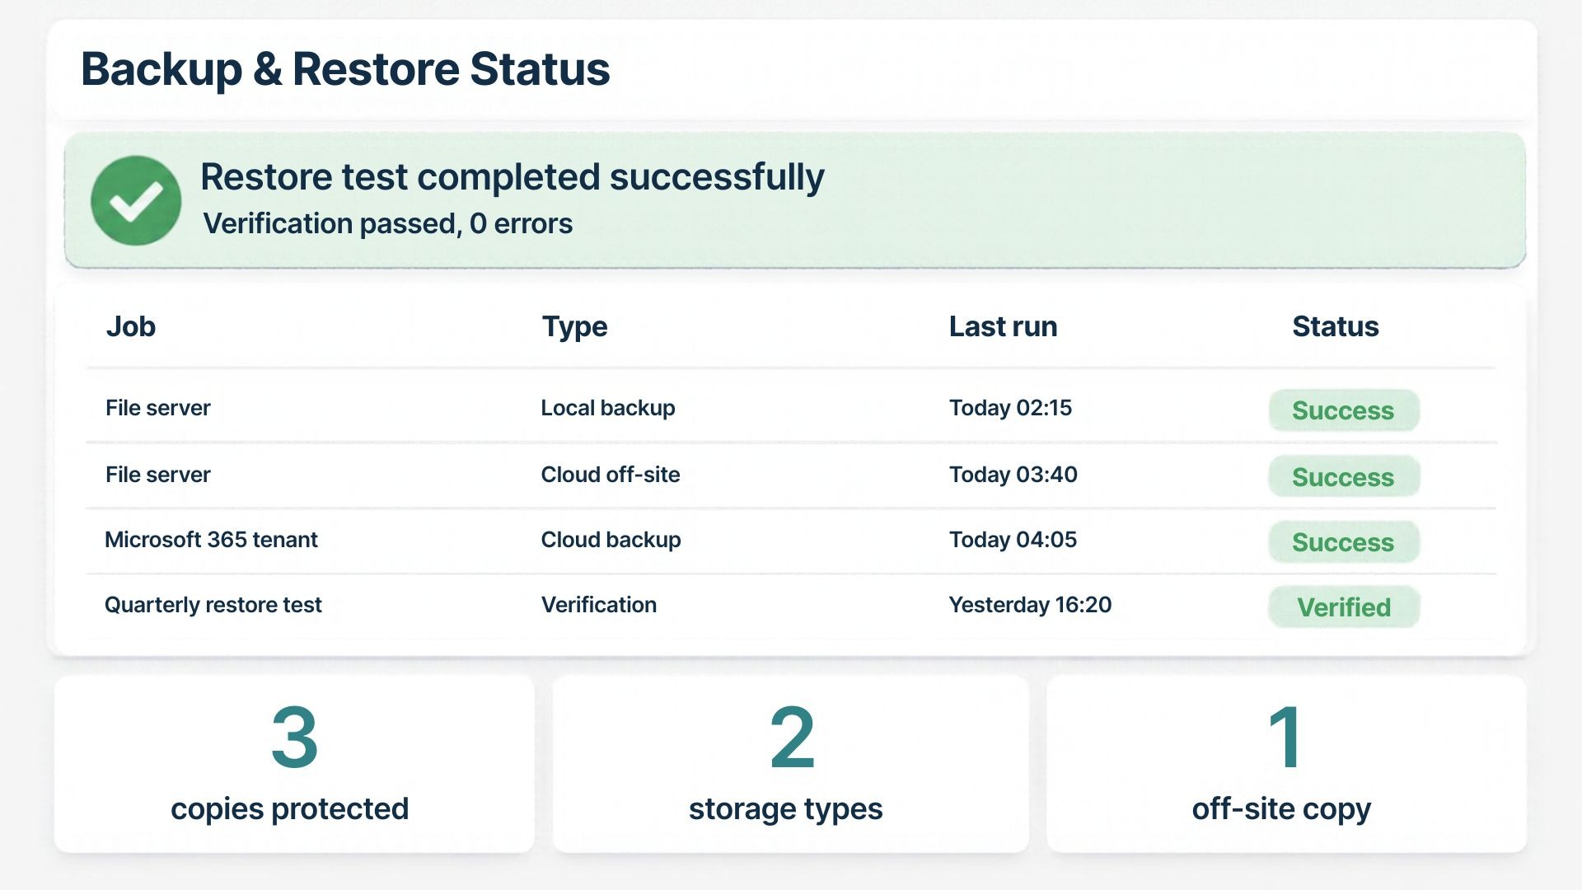Open the '3 copies protected' summary card
Image resolution: width=1582 pixels, height=890 pixels.
pos(294,764)
